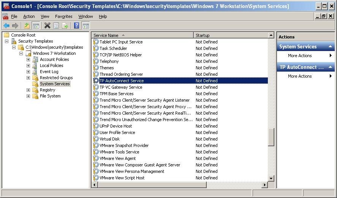
Task: Click the Export List toolbar icon
Action: pyautogui.click(x=65, y=26)
